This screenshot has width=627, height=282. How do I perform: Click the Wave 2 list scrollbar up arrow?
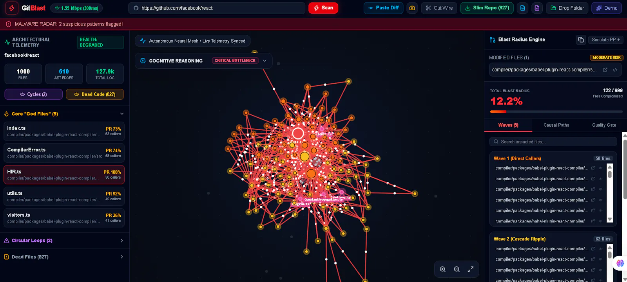(610, 248)
